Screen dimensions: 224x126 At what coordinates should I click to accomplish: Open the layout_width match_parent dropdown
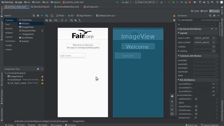pyautogui.click(x=214, y=38)
